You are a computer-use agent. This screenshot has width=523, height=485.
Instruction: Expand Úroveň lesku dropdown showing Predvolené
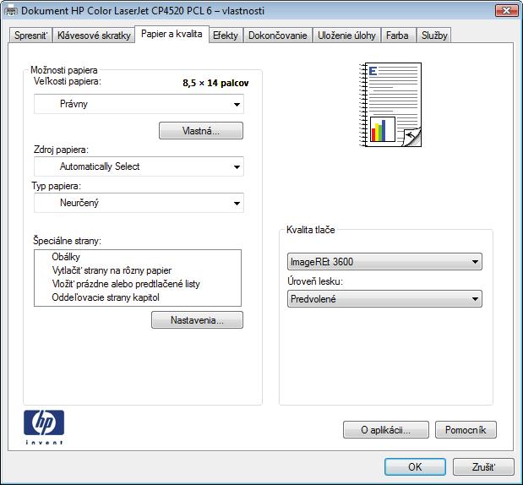point(384,299)
